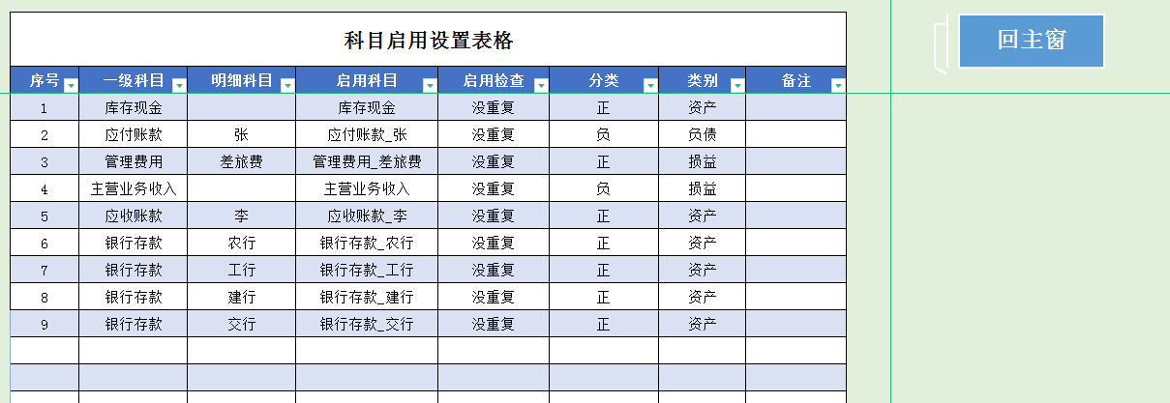Screen dimensions: 1170x403
Task: Open the 明细科目 column filter dropdown
Action: 287,86
